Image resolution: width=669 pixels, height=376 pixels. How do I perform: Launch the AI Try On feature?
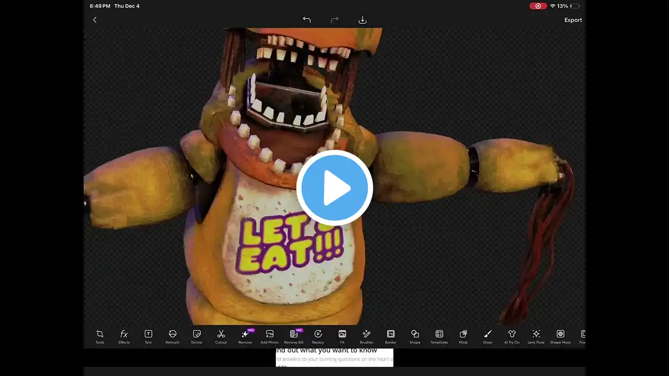tap(512, 336)
